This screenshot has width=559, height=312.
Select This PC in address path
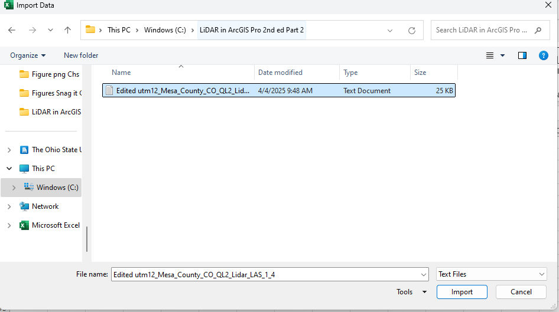click(x=119, y=30)
